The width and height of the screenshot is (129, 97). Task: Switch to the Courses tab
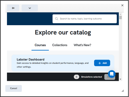tap(40, 45)
